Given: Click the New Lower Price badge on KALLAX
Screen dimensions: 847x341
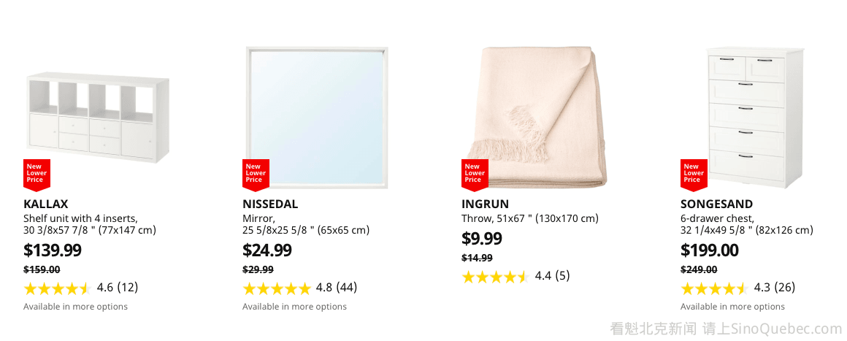Looking at the screenshot, I should (36, 173).
